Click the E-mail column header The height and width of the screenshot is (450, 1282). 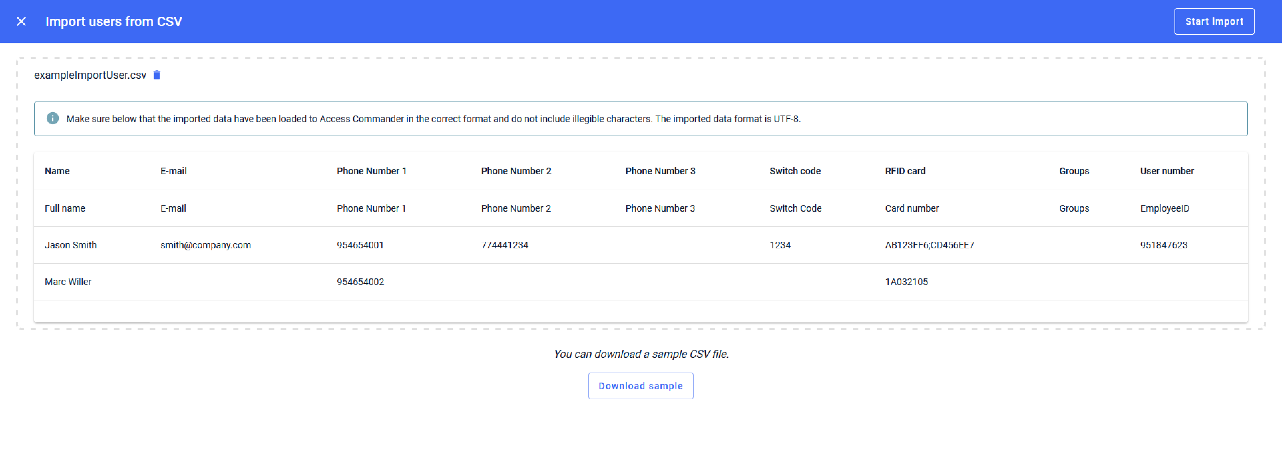pos(173,171)
